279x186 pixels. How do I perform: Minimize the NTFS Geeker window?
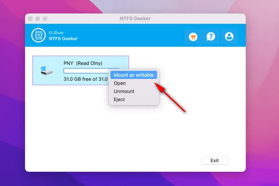(x=38, y=19)
